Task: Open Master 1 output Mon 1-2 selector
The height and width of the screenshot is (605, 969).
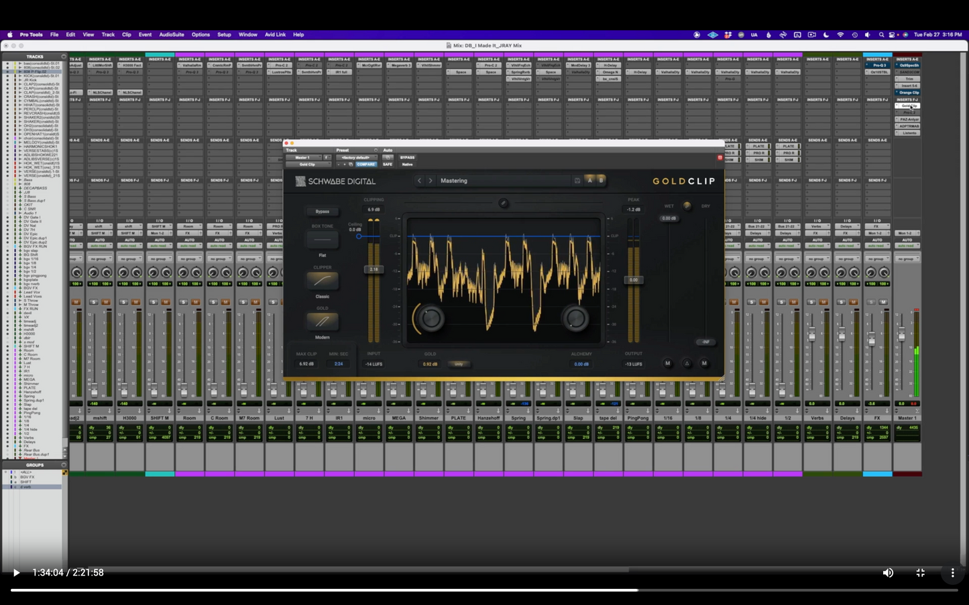Action: click(907, 233)
